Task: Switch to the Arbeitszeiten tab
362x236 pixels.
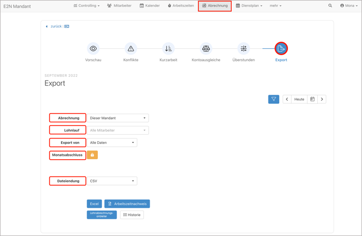Action: pyautogui.click(x=180, y=6)
